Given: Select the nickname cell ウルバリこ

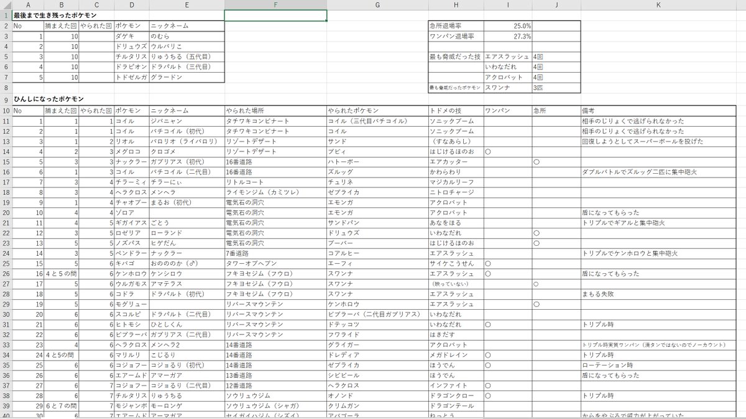Looking at the screenshot, I should coord(186,47).
